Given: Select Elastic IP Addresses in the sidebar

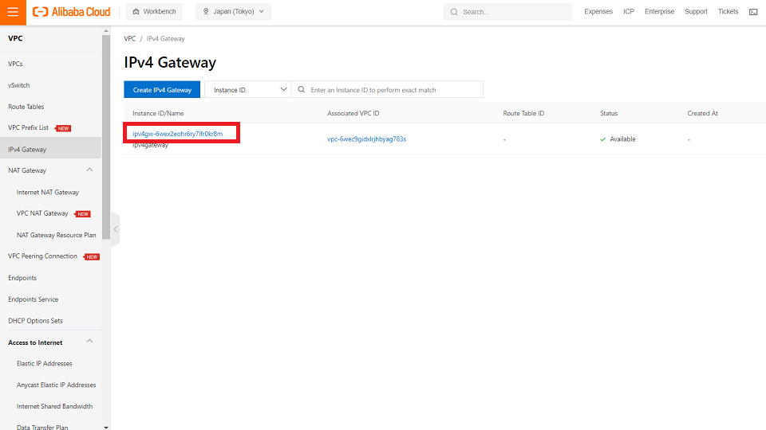Looking at the screenshot, I should coord(44,364).
